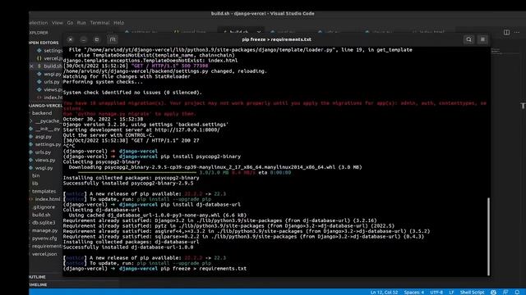Open .gitignore in the file tree
This screenshot has width=526, height=295.
[44, 207]
